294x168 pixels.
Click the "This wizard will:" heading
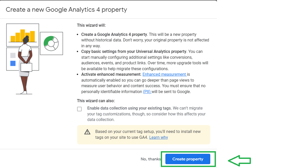pos(91,25)
